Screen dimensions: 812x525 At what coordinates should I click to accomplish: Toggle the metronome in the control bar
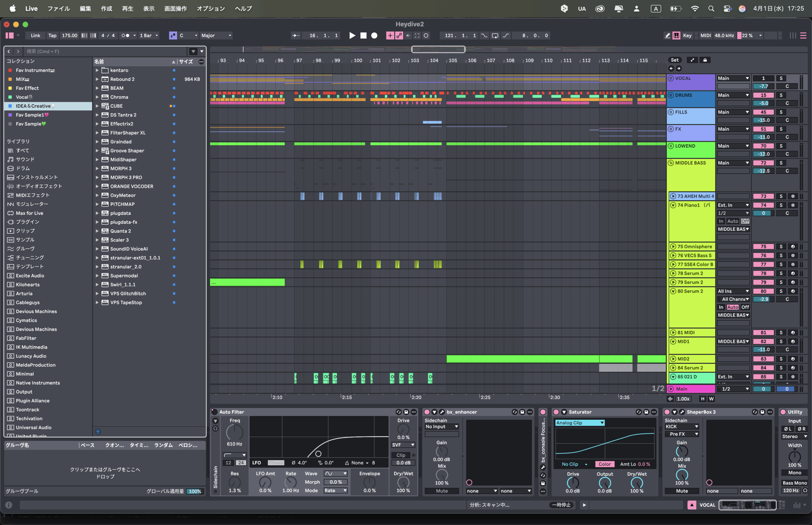pos(125,36)
